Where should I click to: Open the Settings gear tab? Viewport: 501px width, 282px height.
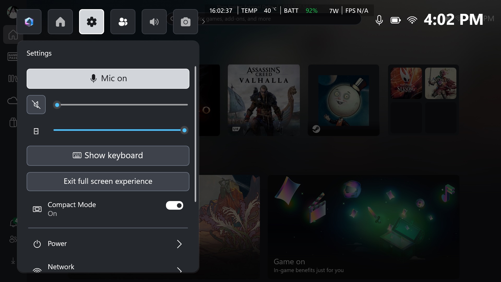click(x=92, y=22)
